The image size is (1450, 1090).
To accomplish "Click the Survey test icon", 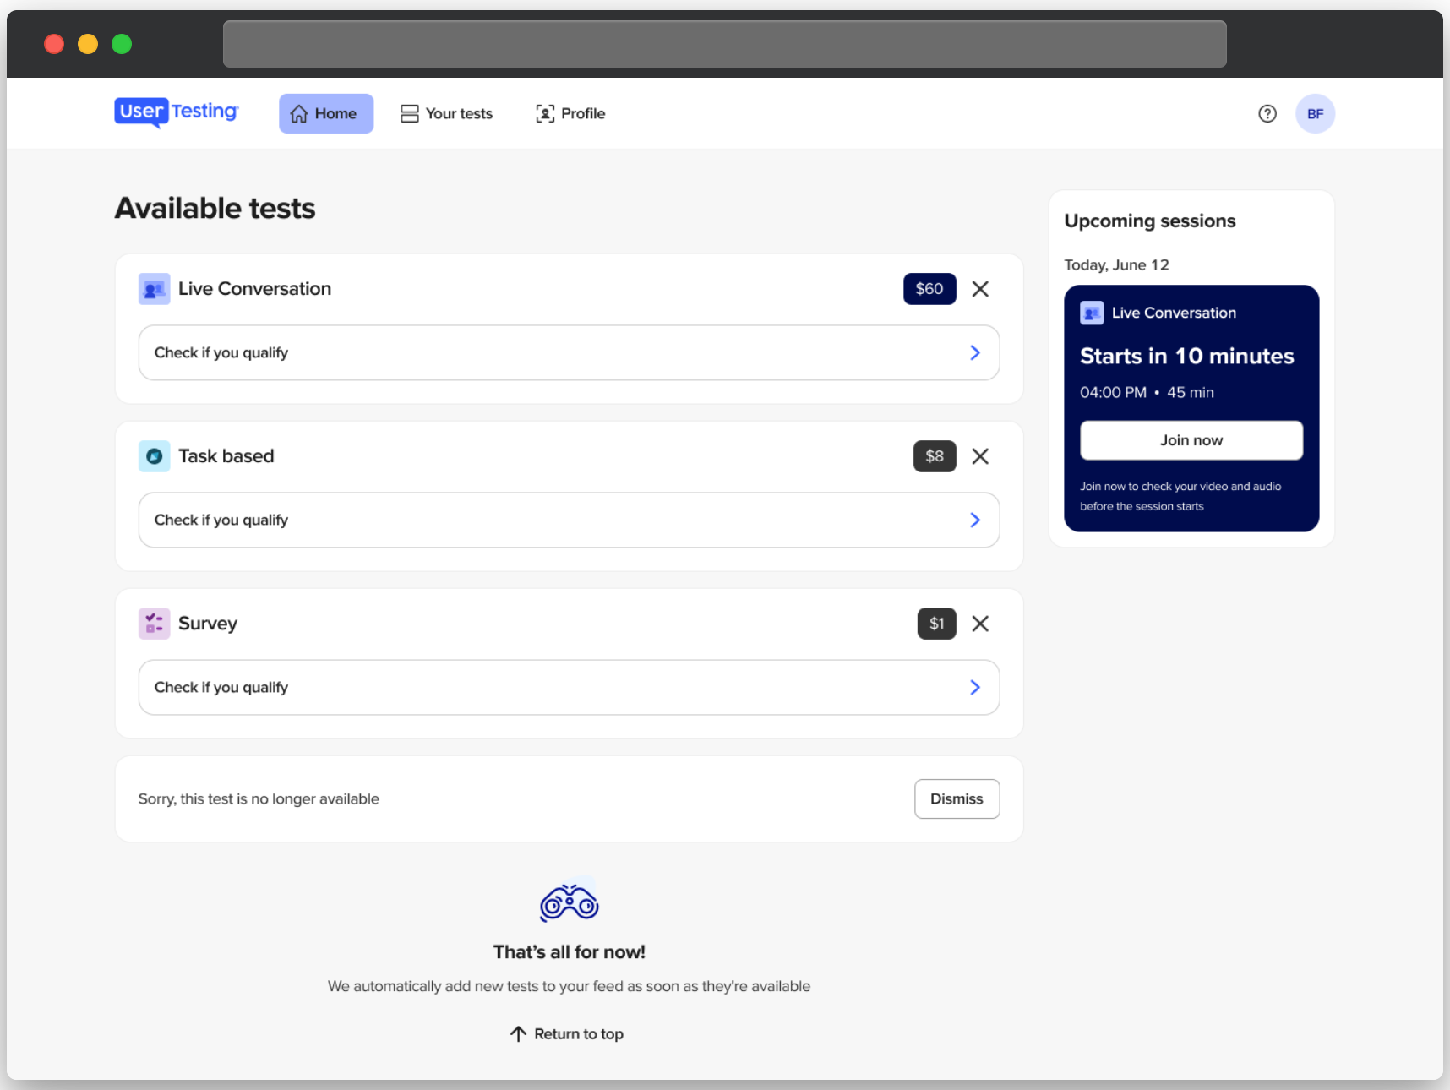I will click(154, 624).
